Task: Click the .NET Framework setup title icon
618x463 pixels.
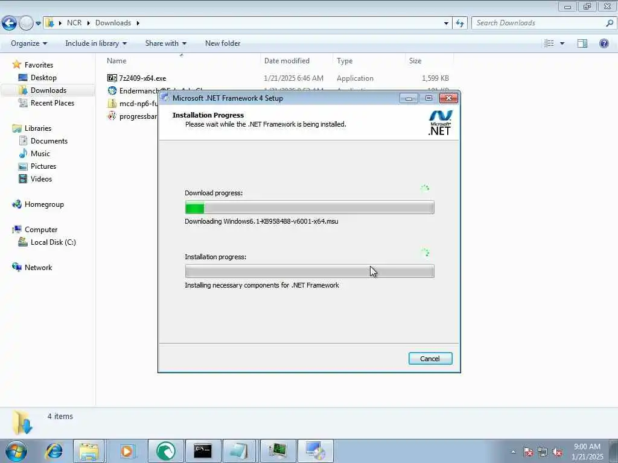Action: pyautogui.click(x=165, y=98)
